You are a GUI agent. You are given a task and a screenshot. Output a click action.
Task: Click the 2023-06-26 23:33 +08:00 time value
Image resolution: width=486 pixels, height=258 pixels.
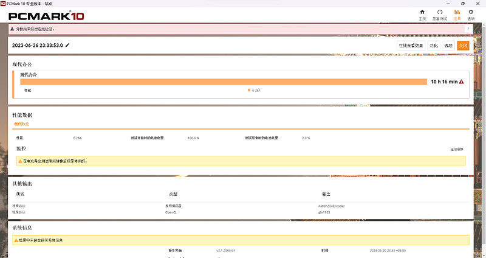(388, 251)
